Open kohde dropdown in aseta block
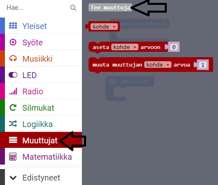 125,47
